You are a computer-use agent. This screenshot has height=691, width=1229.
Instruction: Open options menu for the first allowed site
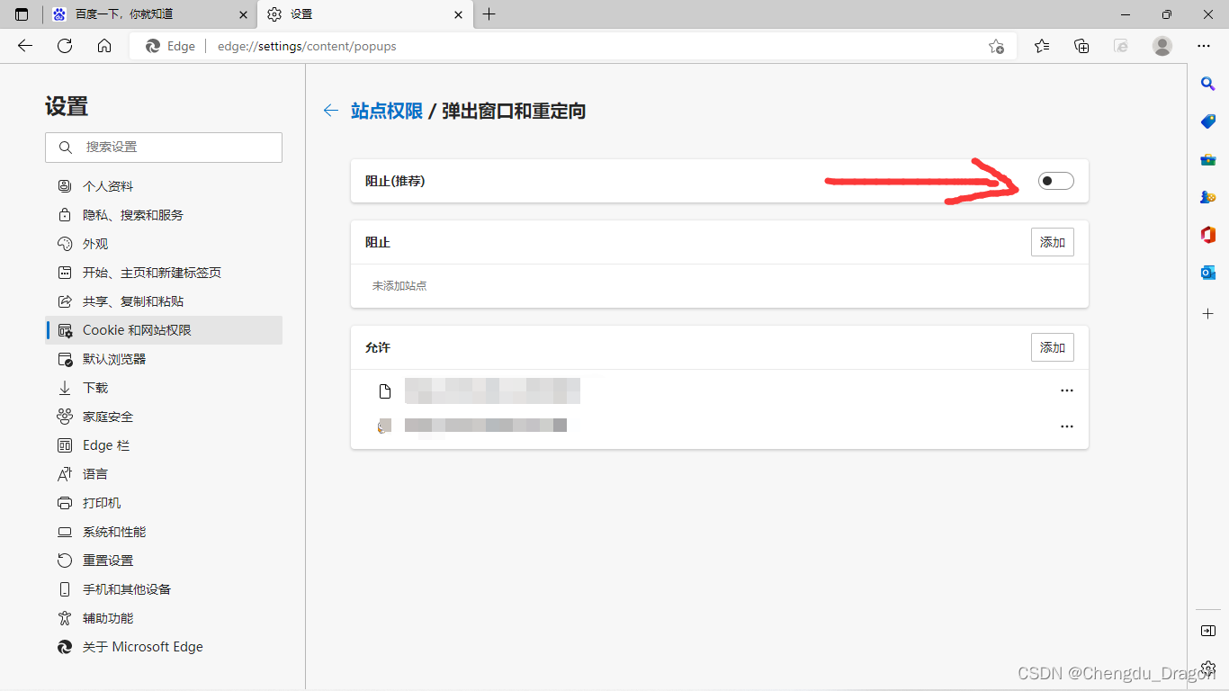point(1067,390)
